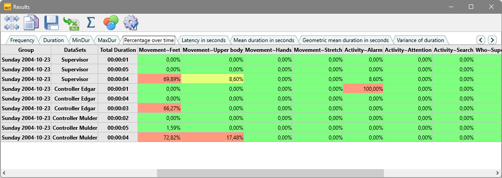Select the 8,60% cell under Activity~Alarm
The width and height of the screenshot is (502, 178).
pyautogui.click(x=364, y=79)
